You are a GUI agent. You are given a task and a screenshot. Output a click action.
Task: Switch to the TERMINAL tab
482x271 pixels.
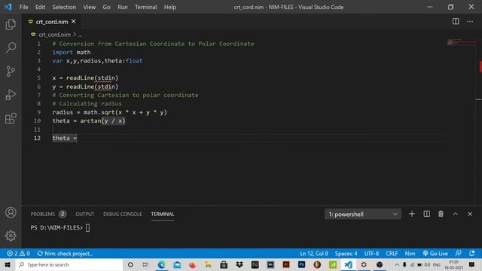[x=163, y=214]
